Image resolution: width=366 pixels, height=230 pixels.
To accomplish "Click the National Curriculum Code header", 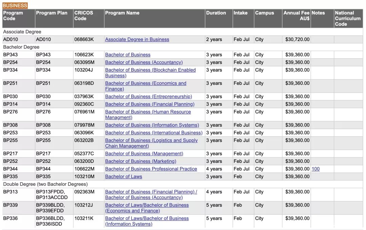I will (348, 18).
